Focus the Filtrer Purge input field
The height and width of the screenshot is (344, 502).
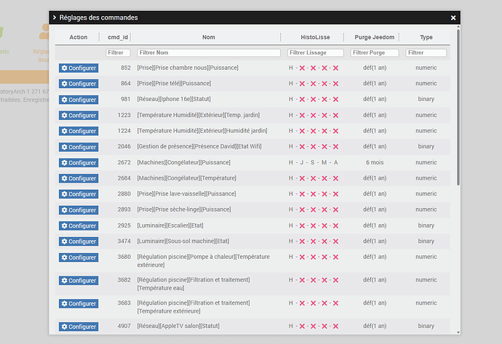coord(375,52)
